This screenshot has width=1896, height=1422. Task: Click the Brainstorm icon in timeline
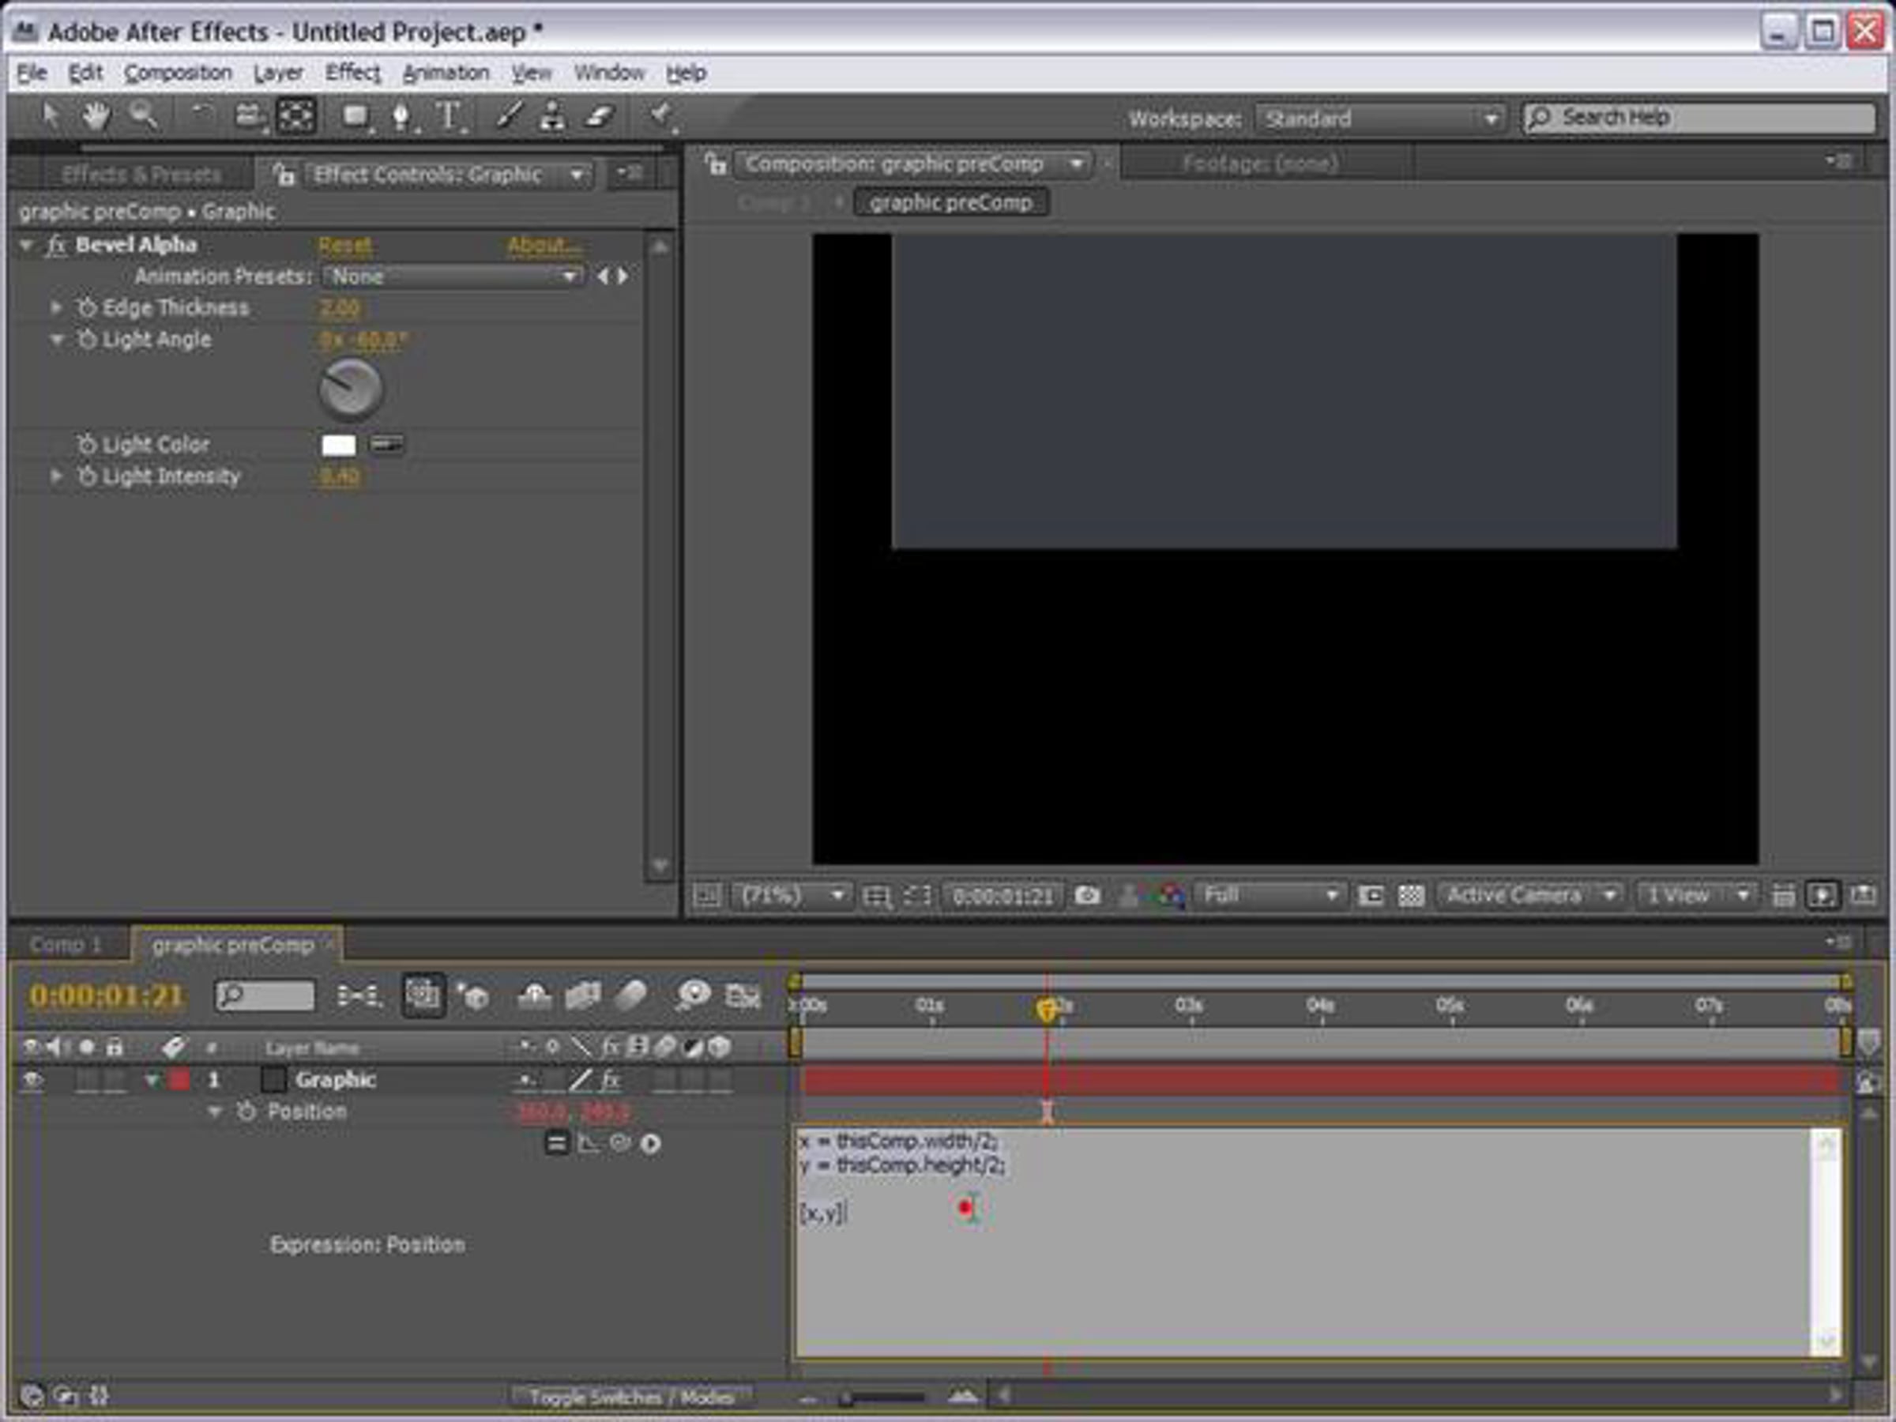coord(693,996)
